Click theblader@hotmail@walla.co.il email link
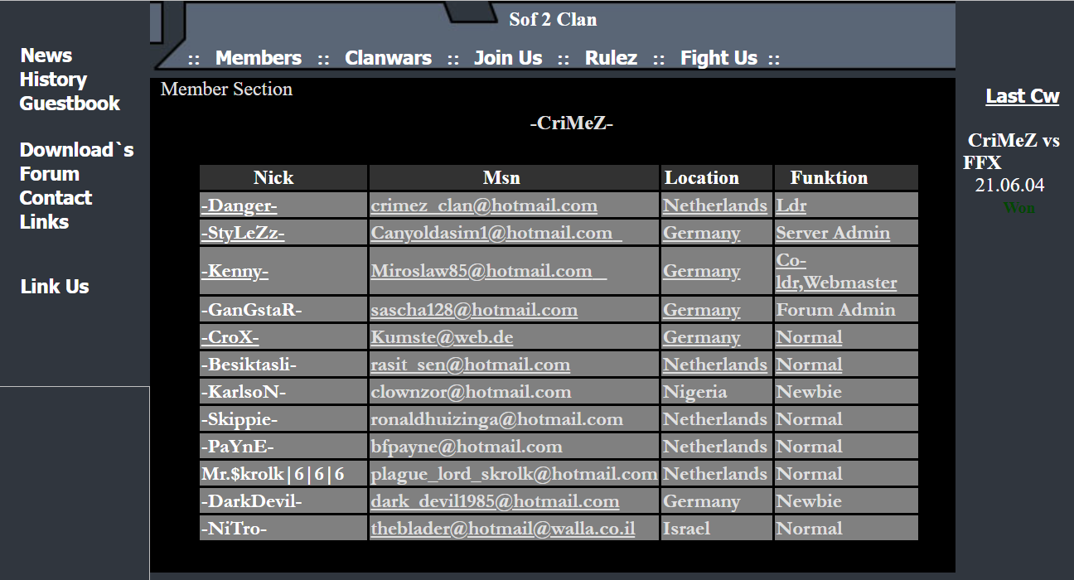The image size is (1074, 580). click(503, 529)
